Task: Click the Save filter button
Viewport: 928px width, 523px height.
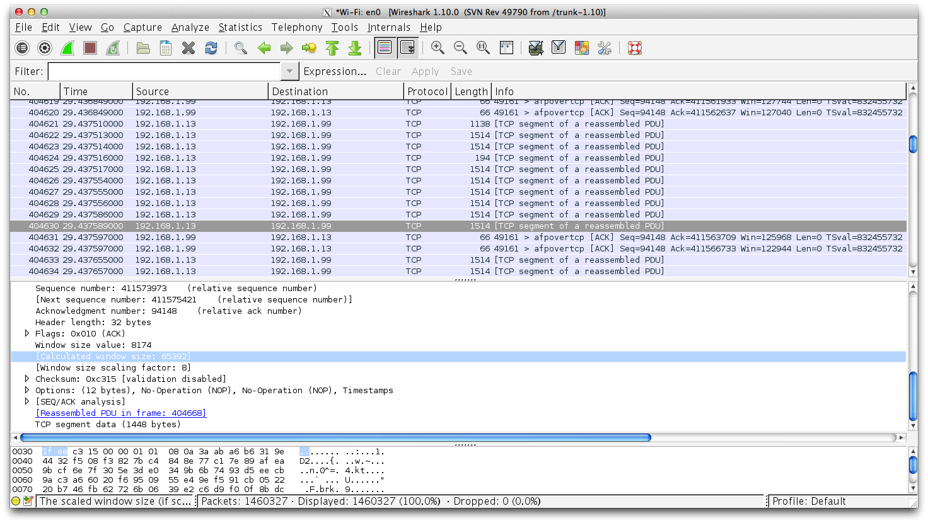Action: pyautogui.click(x=461, y=71)
